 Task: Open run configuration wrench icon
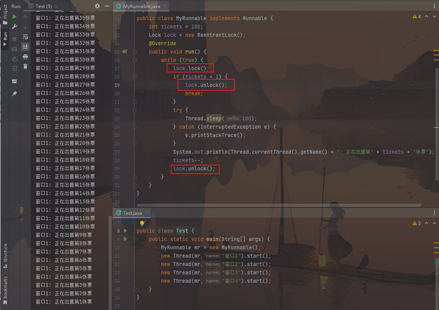(x=14, y=27)
